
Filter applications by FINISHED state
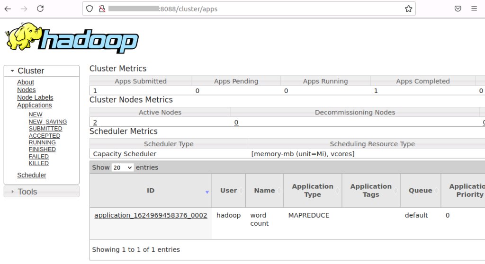[x=42, y=150]
